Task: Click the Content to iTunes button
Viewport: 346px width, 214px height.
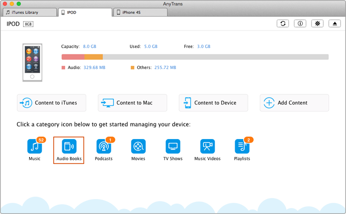Action: coord(52,102)
